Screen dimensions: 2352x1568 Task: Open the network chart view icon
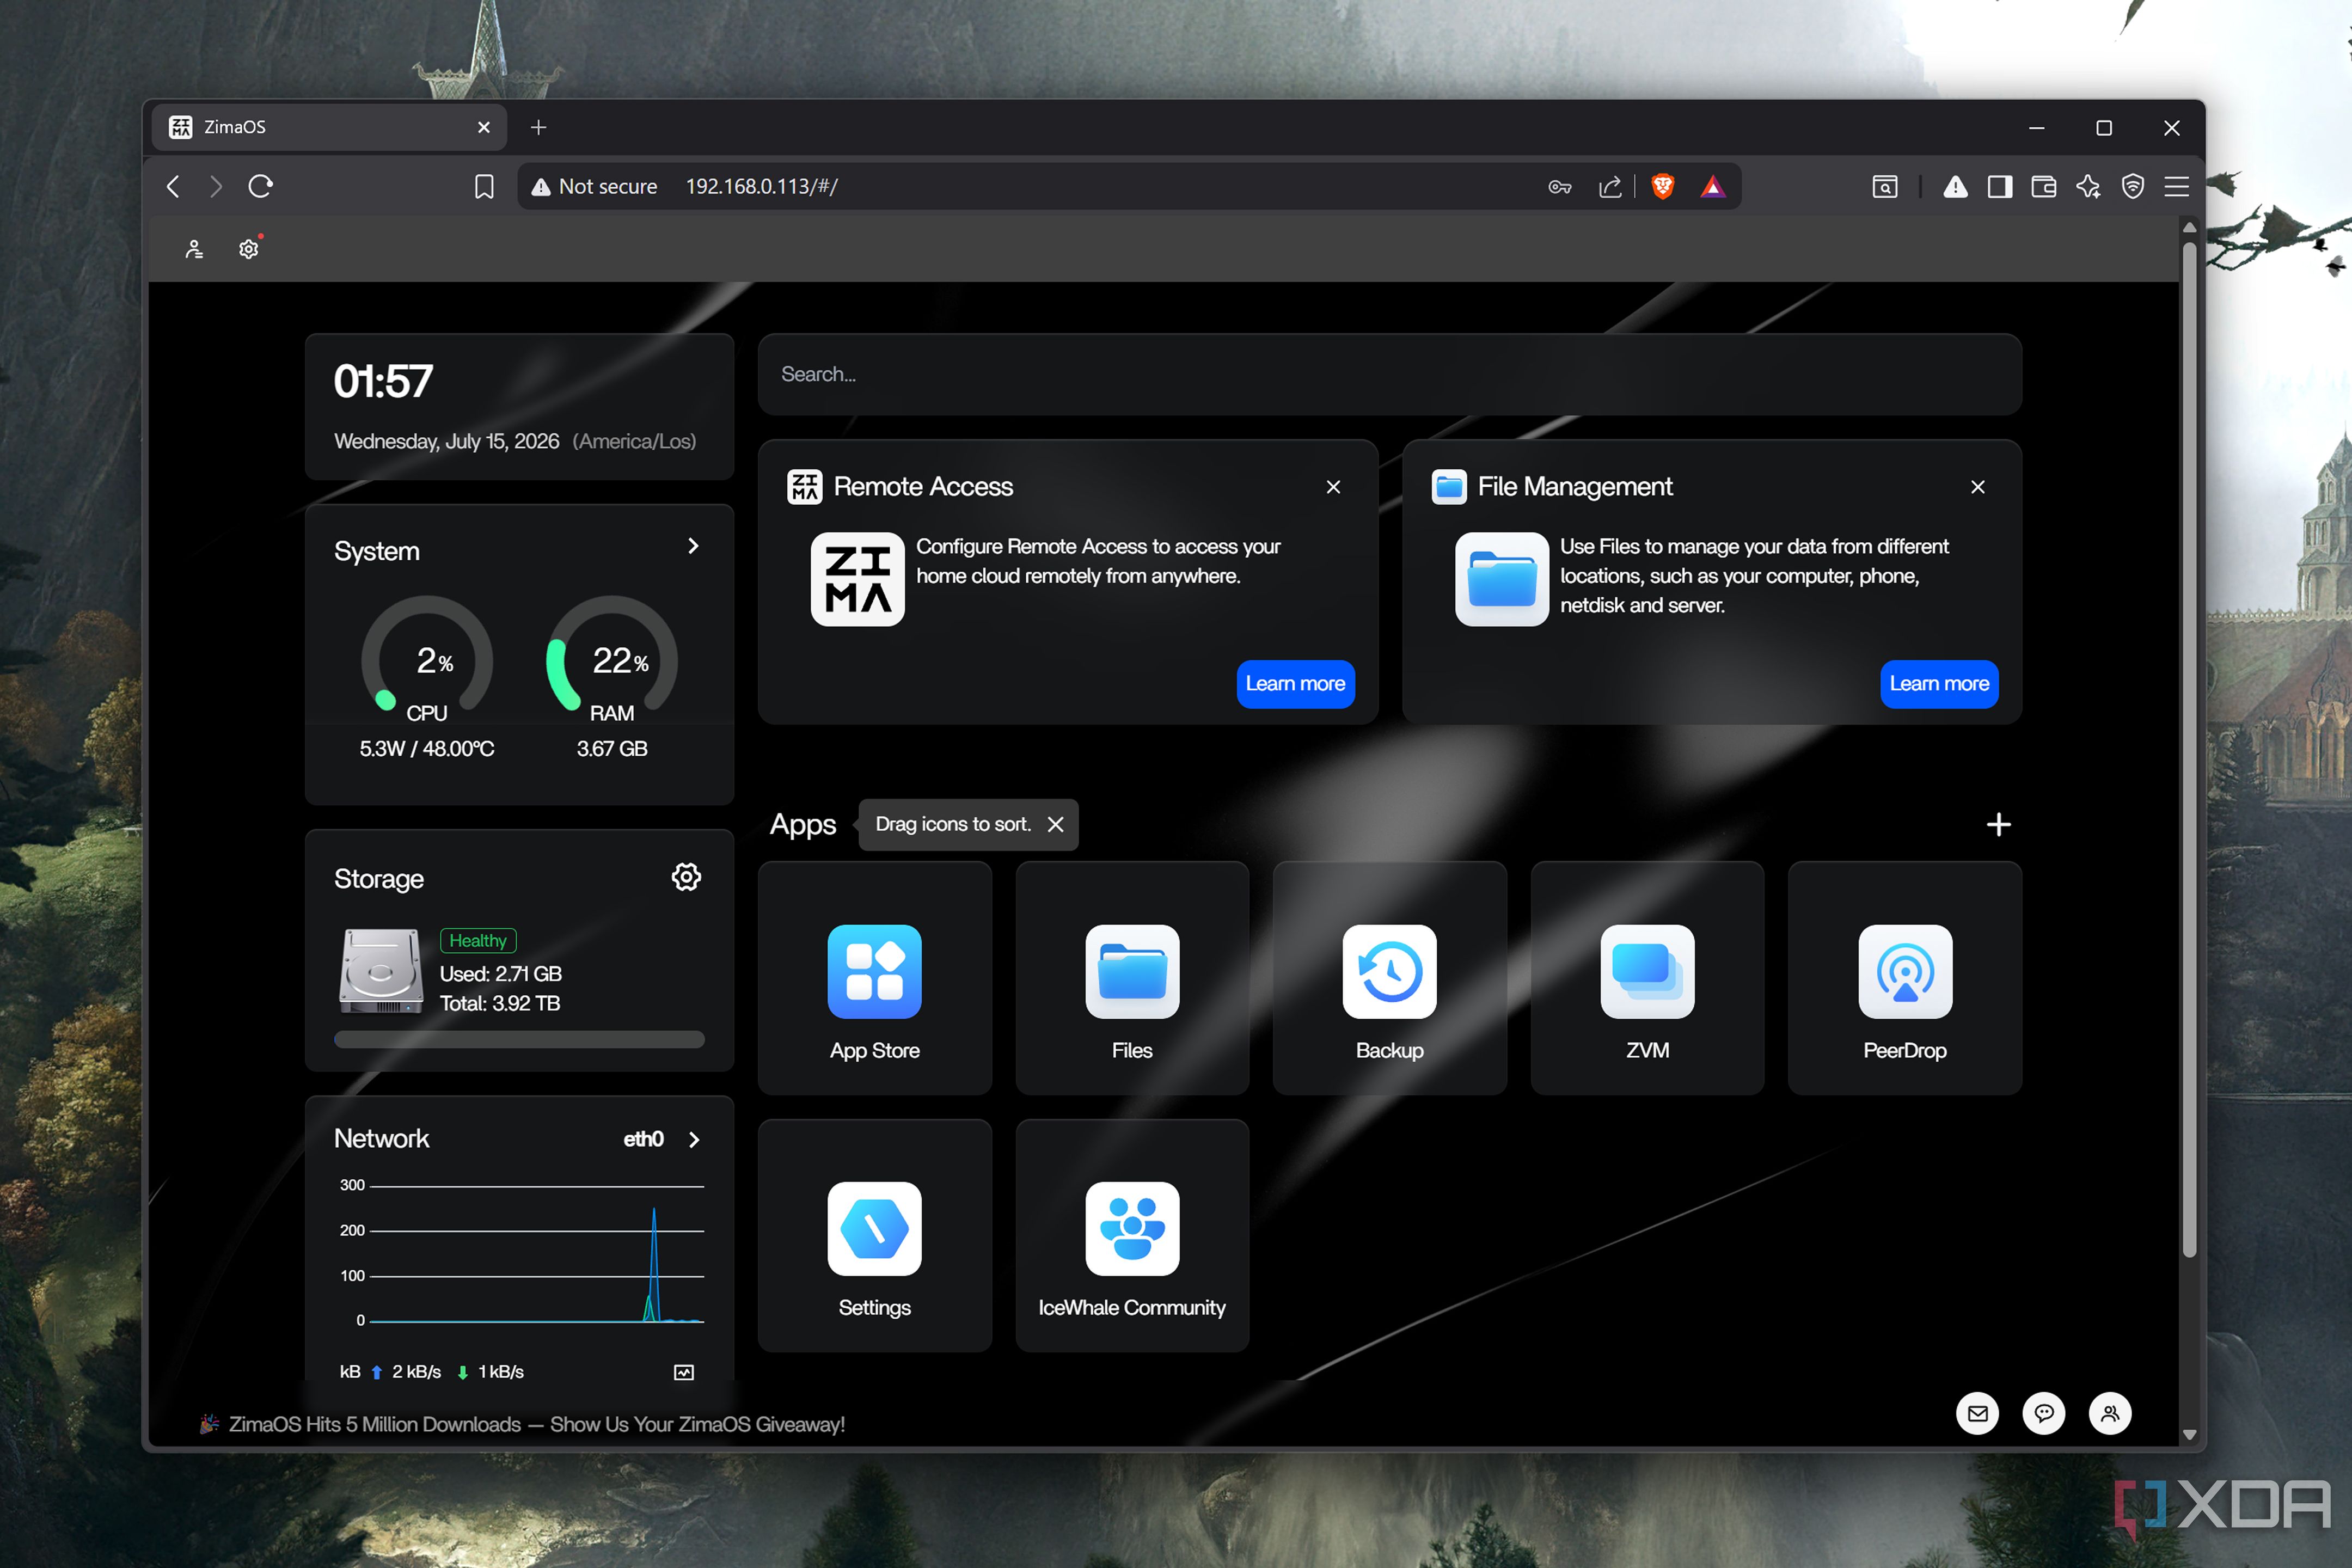pos(684,1372)
